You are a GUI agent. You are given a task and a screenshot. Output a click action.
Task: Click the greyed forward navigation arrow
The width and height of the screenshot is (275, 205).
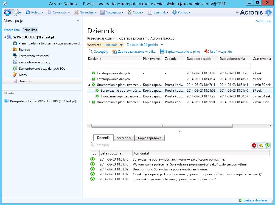(15, 12)
